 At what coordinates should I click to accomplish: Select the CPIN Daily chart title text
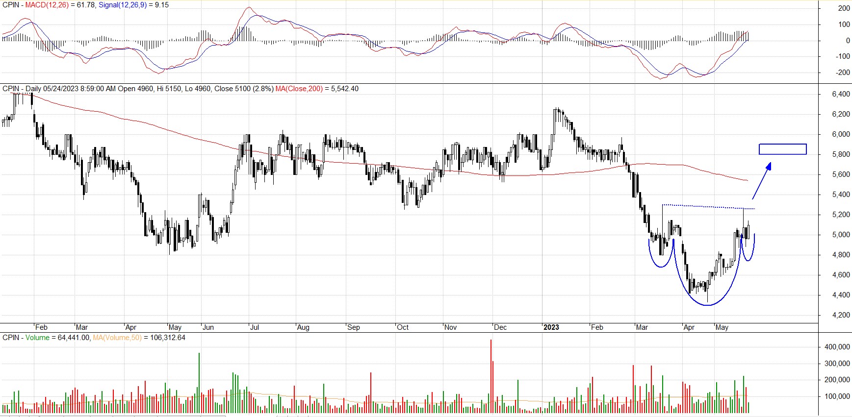(x=137, y=89)
